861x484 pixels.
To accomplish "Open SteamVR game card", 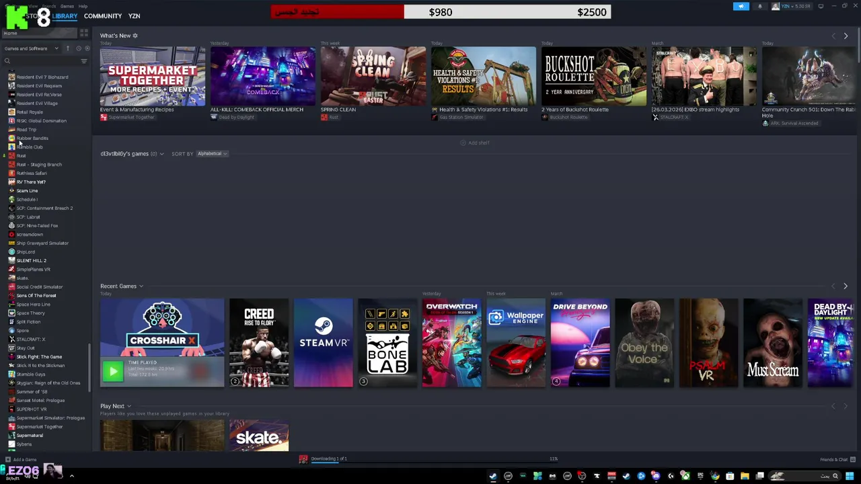I will 324,343.
